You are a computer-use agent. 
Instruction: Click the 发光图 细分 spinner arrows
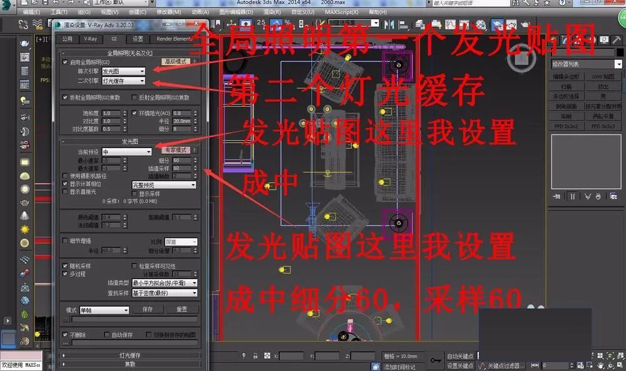tap(195, 160)
